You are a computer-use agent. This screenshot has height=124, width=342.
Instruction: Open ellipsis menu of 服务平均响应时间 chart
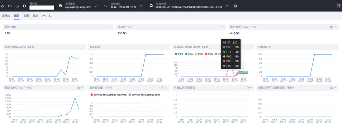click(x=82, y=47)
